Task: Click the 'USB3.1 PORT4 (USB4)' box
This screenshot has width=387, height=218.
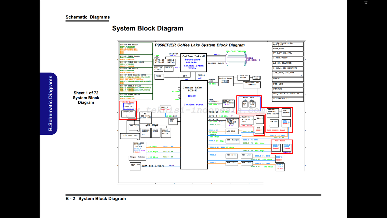Action: pos(276,147)
